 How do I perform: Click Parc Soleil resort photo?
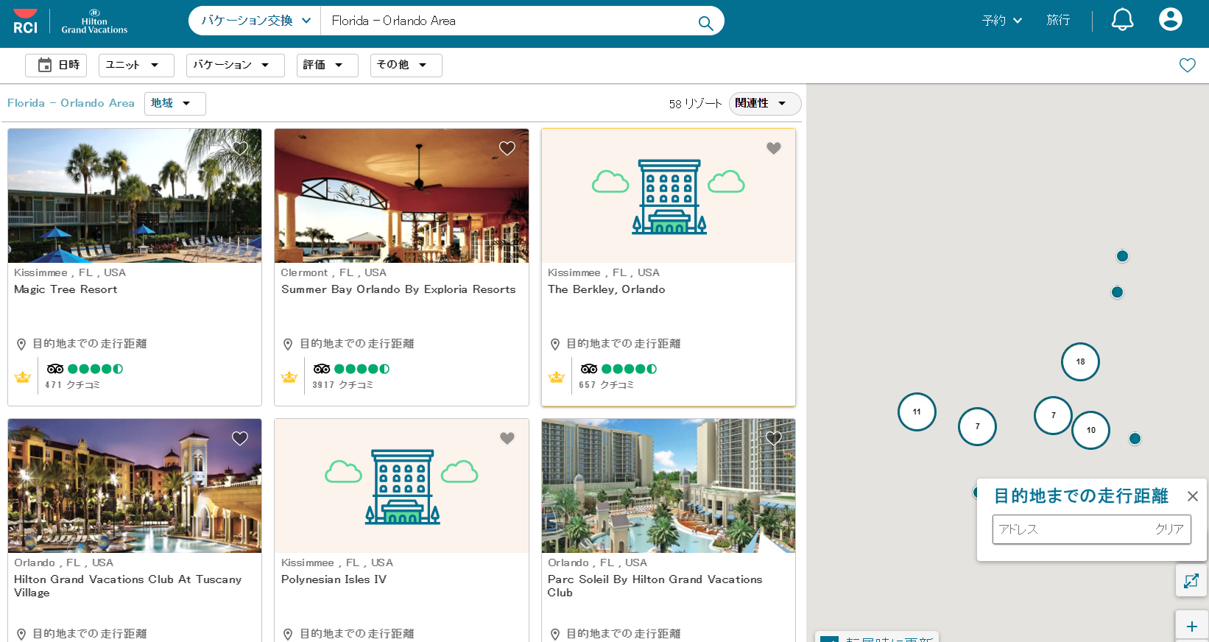[x=669, y=486]
